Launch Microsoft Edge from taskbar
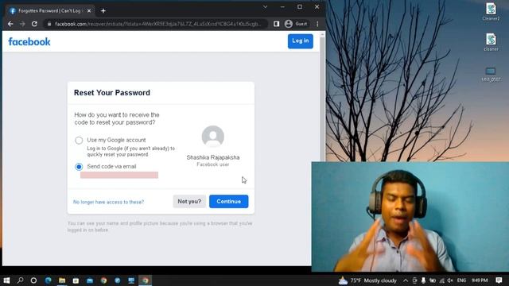 click(x=48, y=280)
